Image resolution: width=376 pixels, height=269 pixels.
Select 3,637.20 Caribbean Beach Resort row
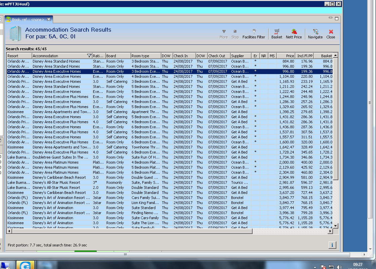[x=170, y=193]
